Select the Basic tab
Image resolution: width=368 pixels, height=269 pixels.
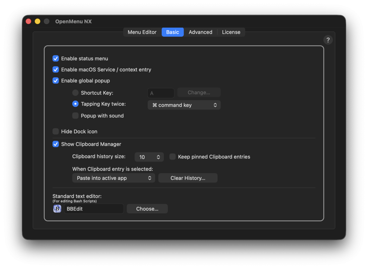(172, 32)
